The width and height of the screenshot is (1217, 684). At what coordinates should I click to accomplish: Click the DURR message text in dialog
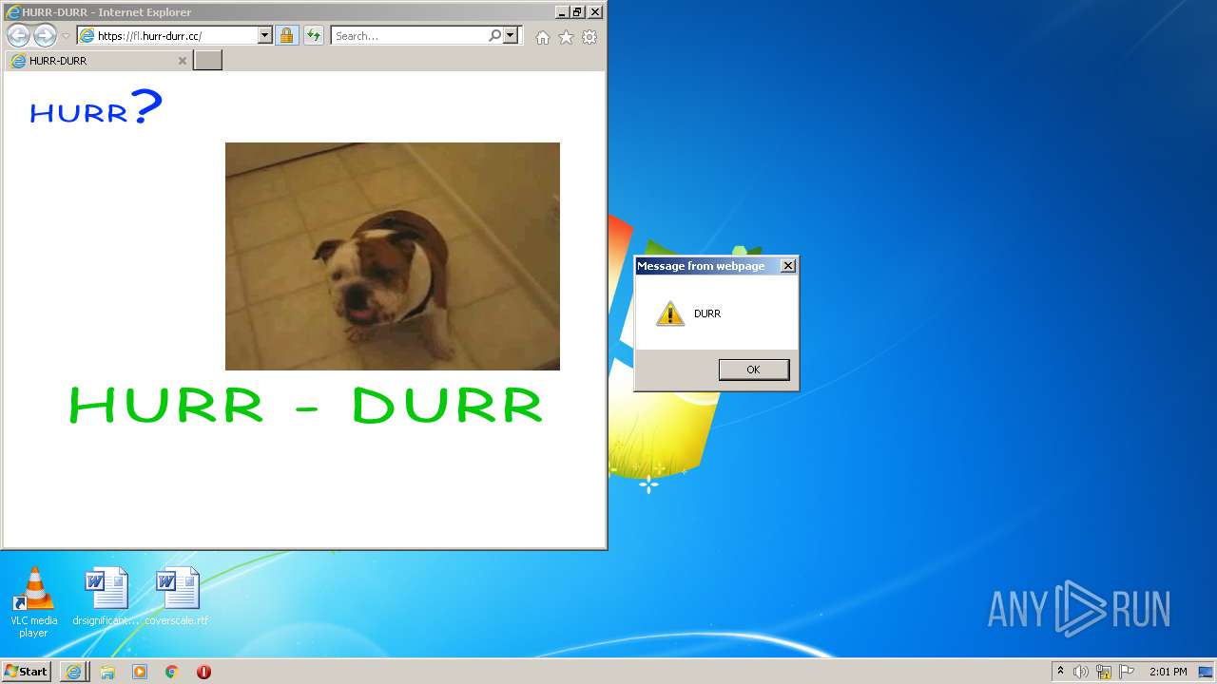pyautogui.click(x=707, y=313)
